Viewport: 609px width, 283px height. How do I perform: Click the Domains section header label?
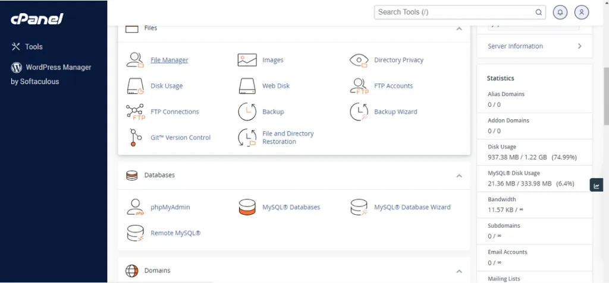click(157, 271)
